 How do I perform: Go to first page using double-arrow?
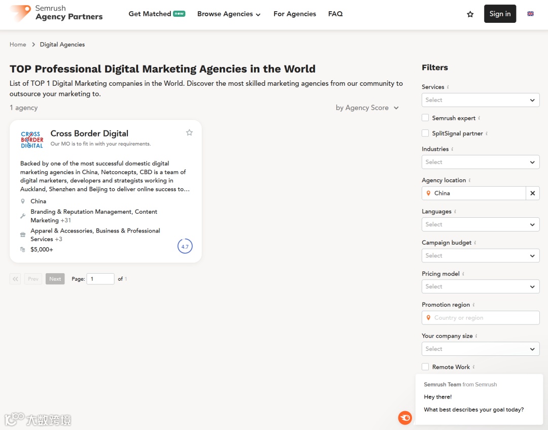tap(15, 279)
